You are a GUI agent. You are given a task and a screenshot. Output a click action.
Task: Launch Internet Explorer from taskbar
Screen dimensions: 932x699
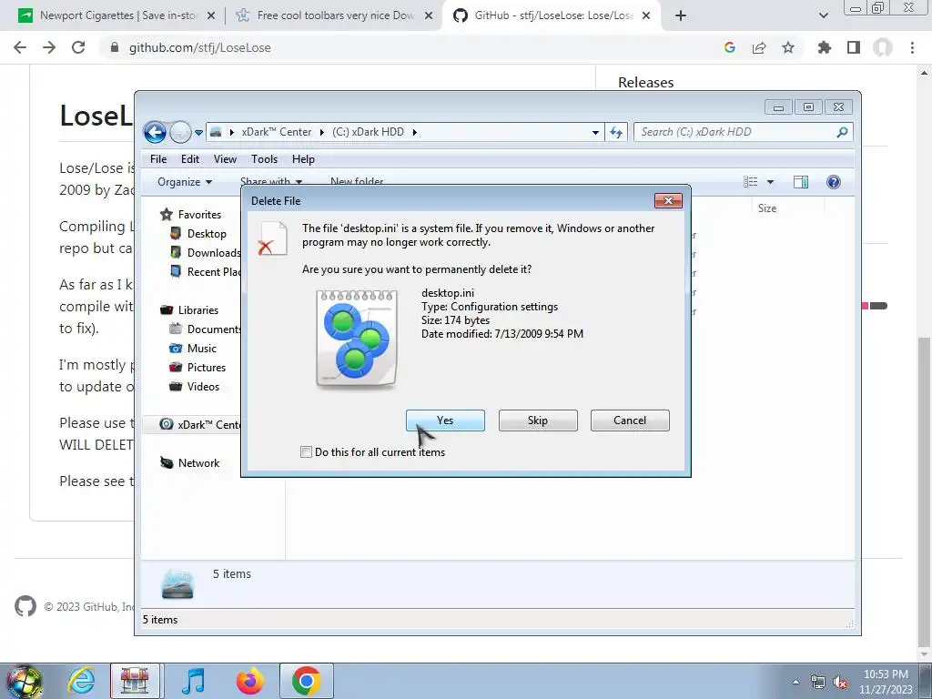coord(81,681)
